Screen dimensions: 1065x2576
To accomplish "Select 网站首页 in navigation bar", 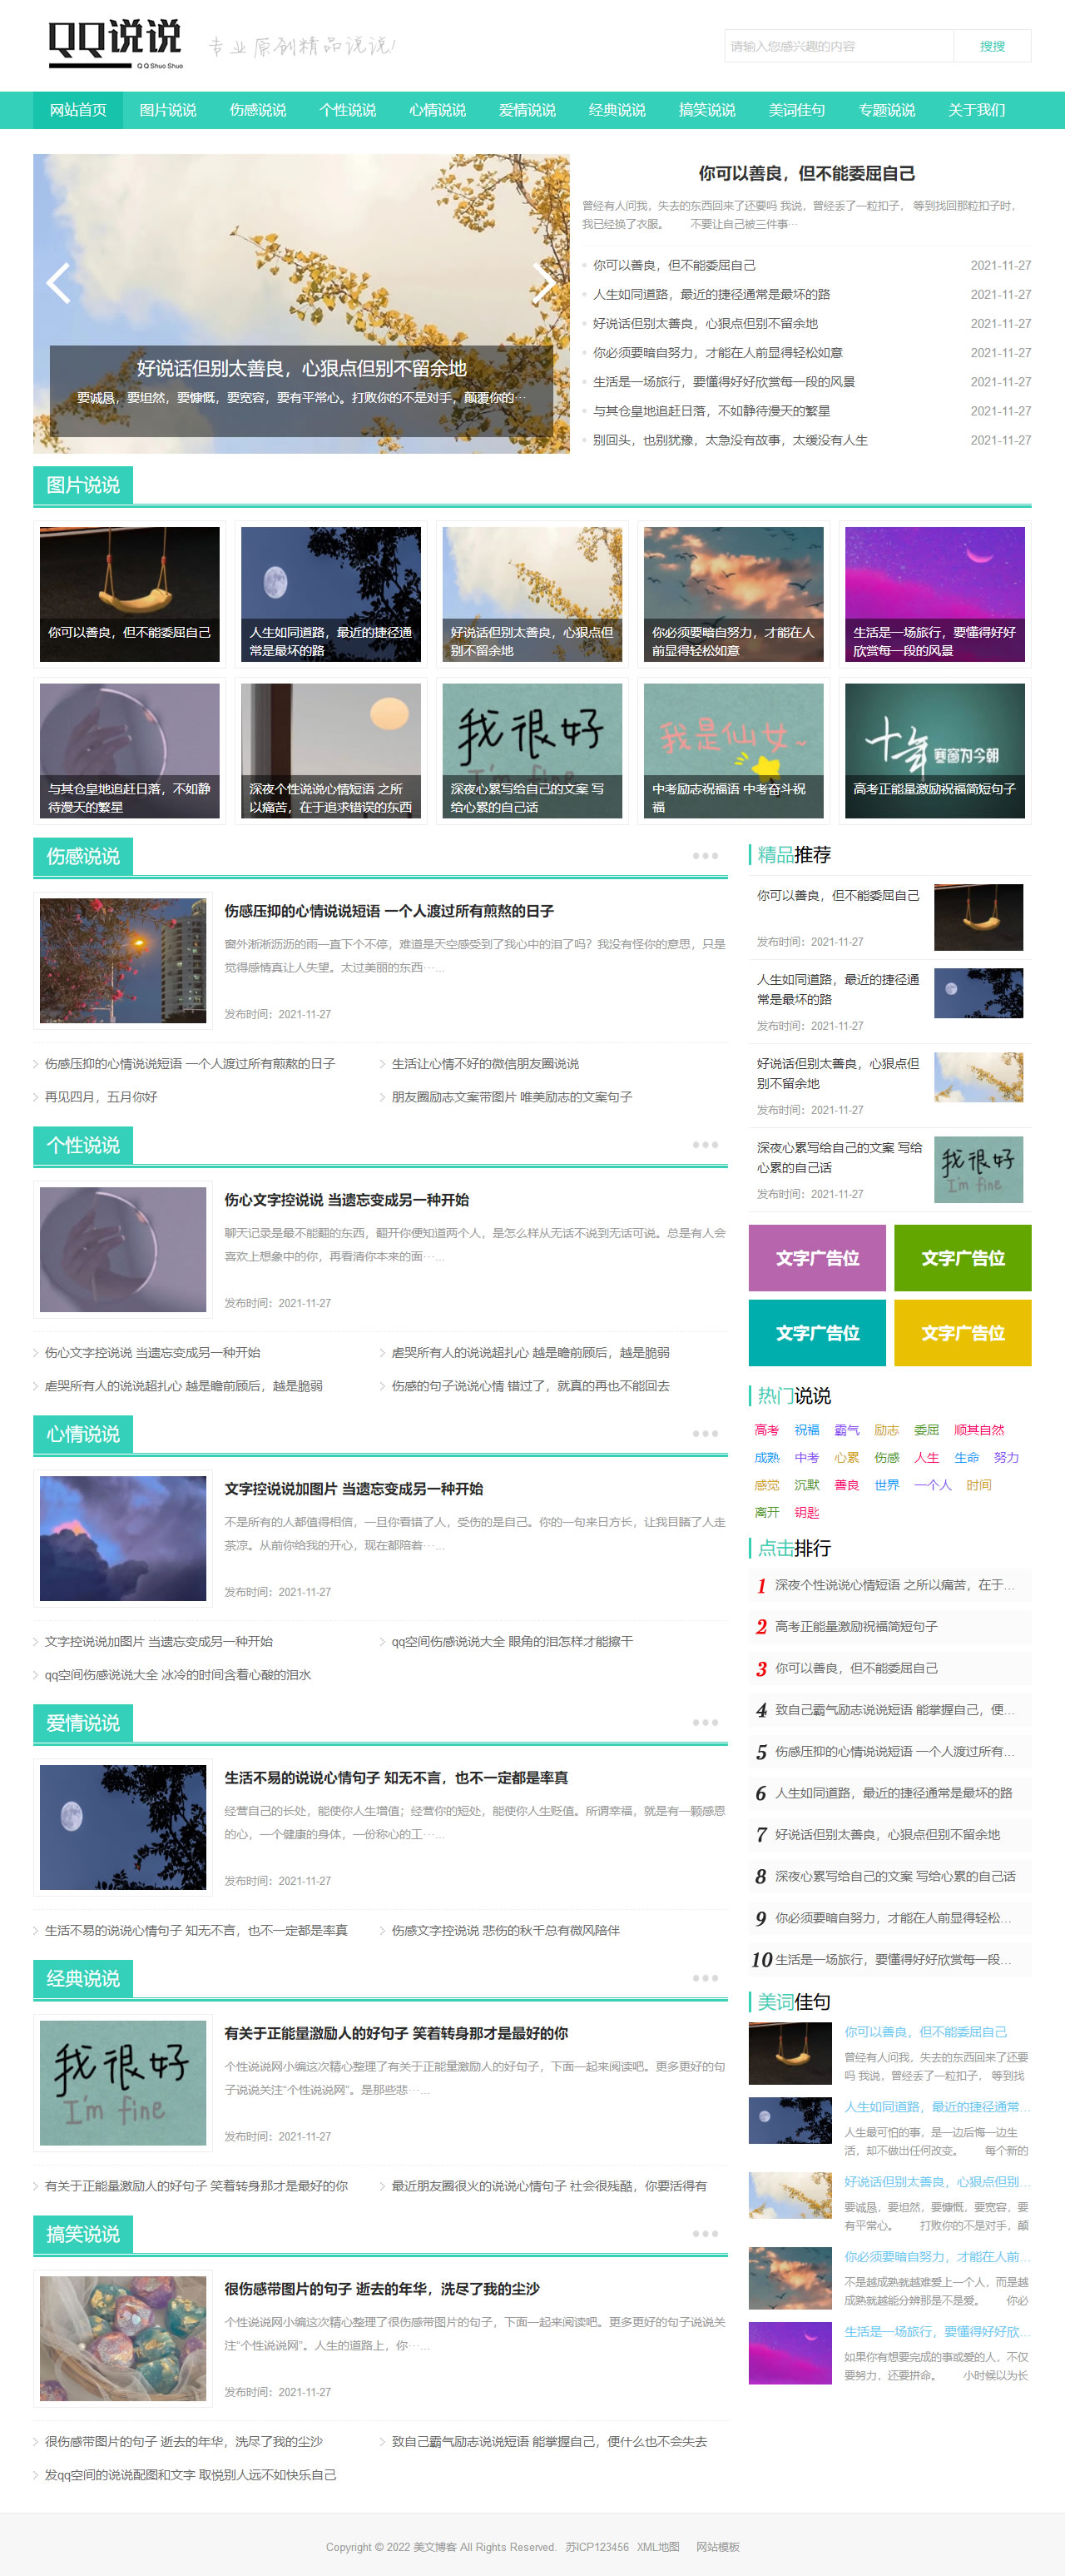I will [78, 110].
